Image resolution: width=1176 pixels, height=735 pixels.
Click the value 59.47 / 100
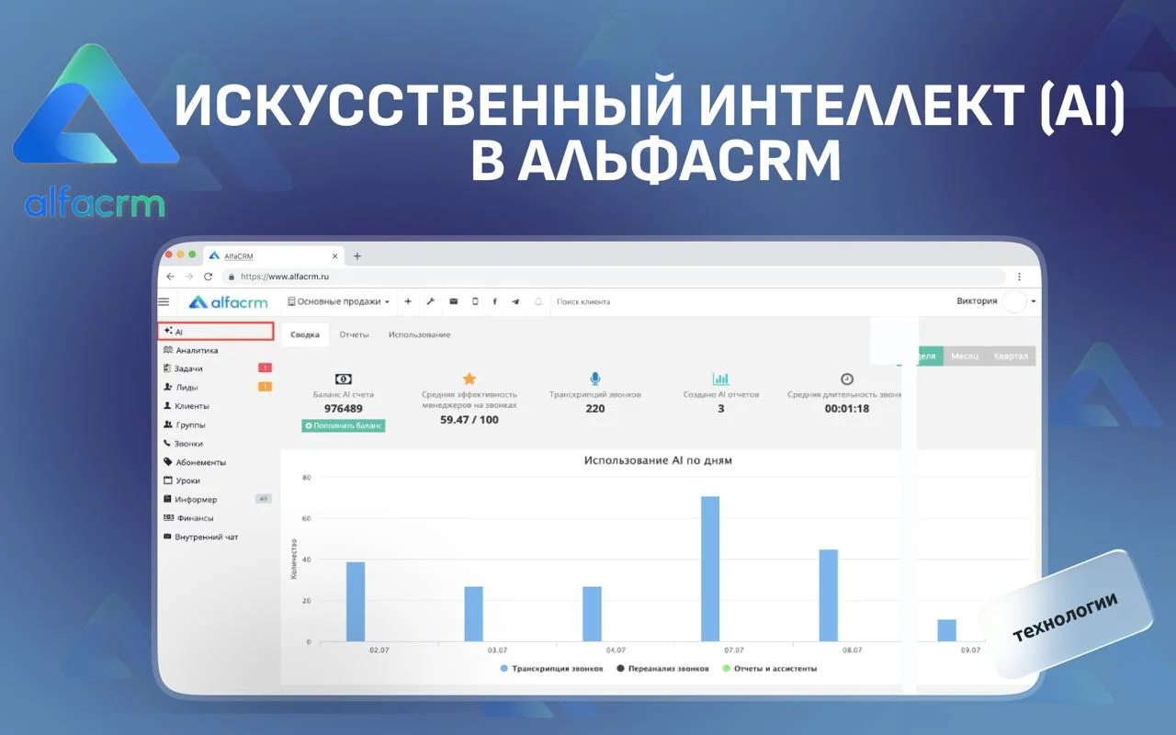[469, 420]
